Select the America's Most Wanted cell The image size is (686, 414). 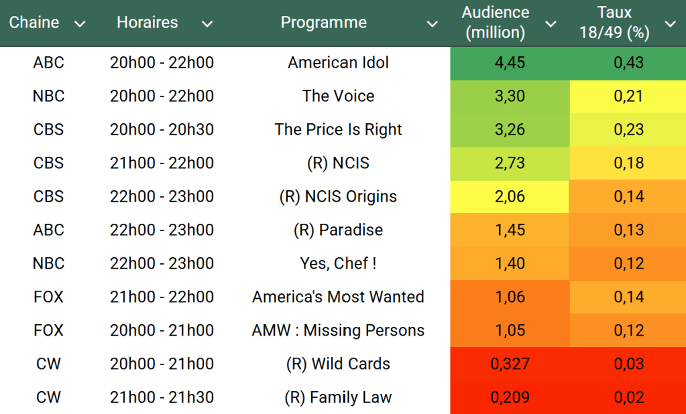click(338, 297)
